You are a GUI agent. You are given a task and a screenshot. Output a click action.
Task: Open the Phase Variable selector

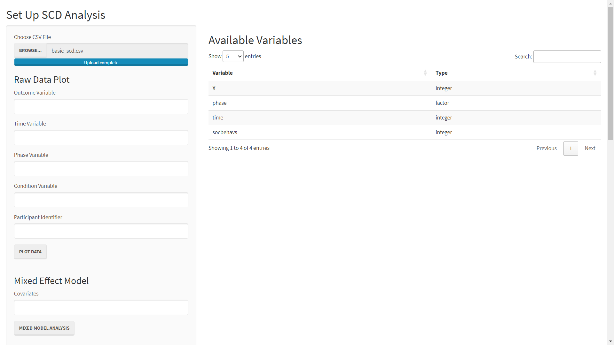101,169
